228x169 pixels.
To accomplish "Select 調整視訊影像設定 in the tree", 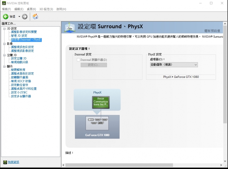I will [22, 51].
